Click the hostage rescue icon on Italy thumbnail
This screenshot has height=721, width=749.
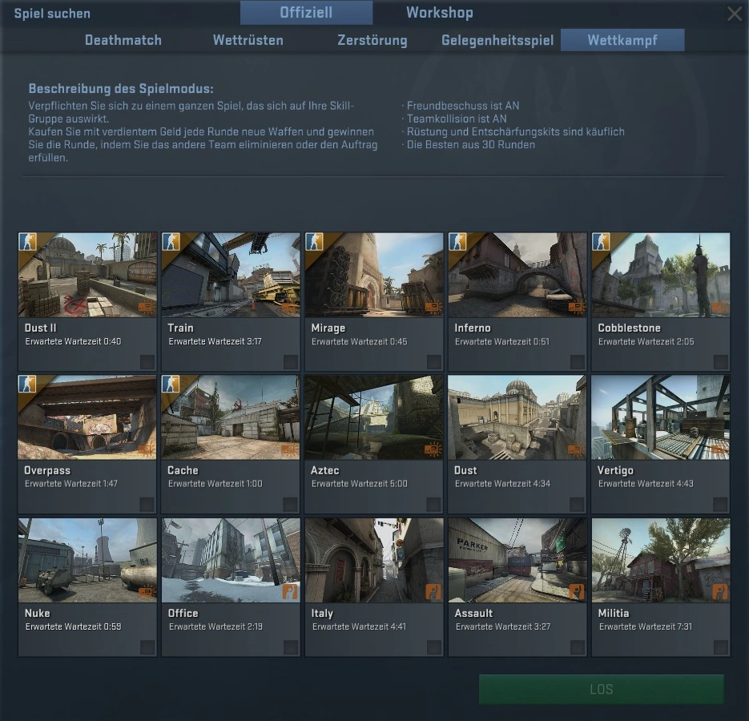click(x=433, y=592)
